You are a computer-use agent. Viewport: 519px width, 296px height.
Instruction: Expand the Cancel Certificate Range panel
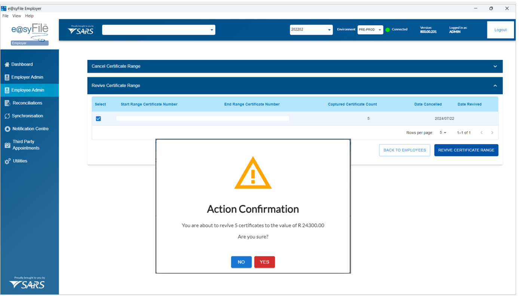click(x=495, y=67)
